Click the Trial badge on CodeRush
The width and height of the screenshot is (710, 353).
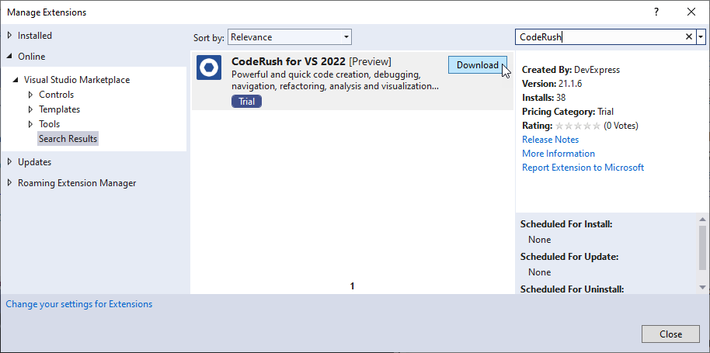pyautogui.click(x=246, y=101)
